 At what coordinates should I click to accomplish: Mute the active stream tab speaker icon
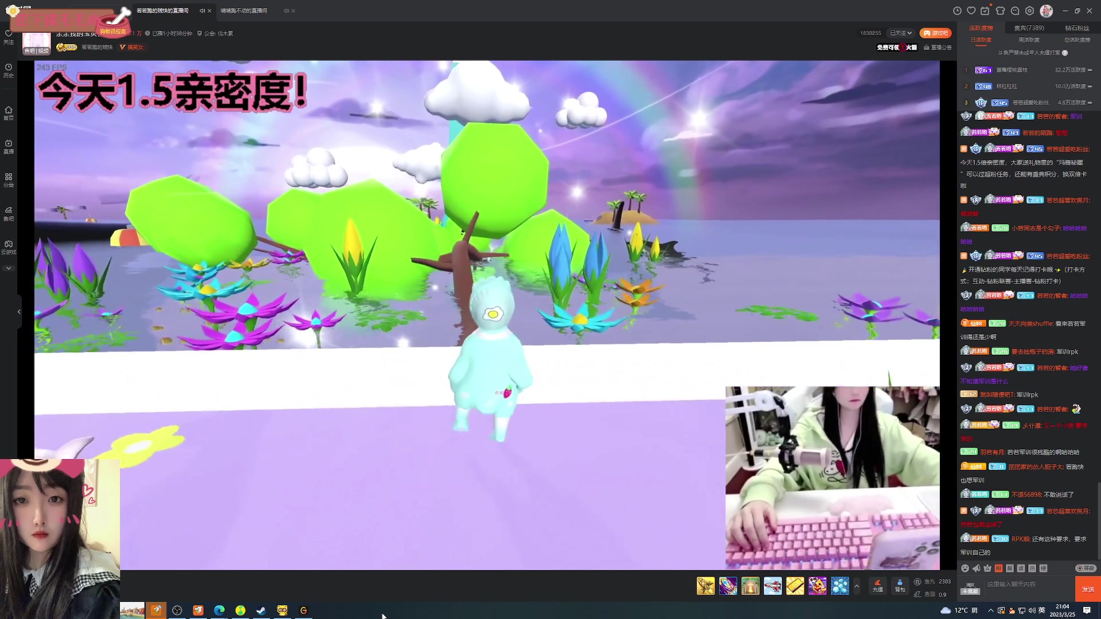[x=202, y=11]
